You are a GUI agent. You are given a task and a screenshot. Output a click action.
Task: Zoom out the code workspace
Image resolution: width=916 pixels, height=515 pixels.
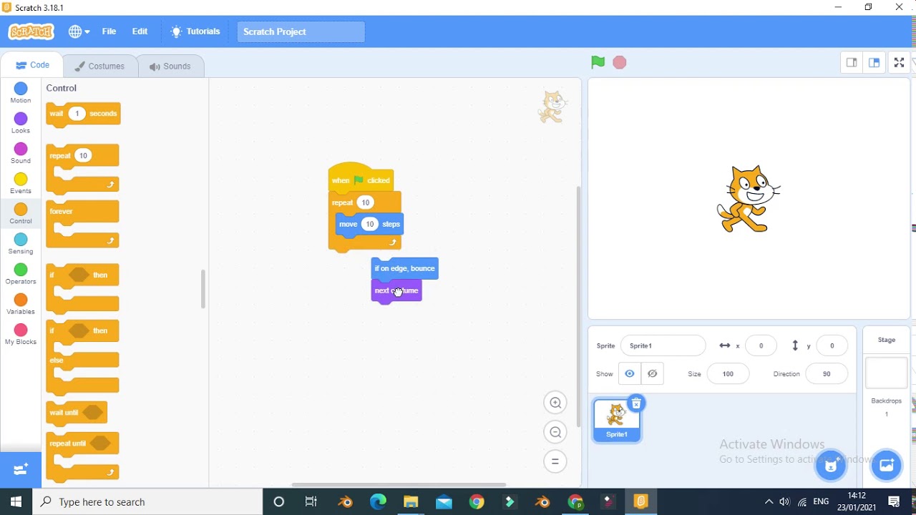[x=555, y=432]
